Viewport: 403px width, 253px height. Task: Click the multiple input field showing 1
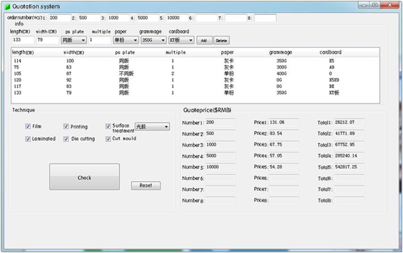pyautogui.click(x=100, y=40)
